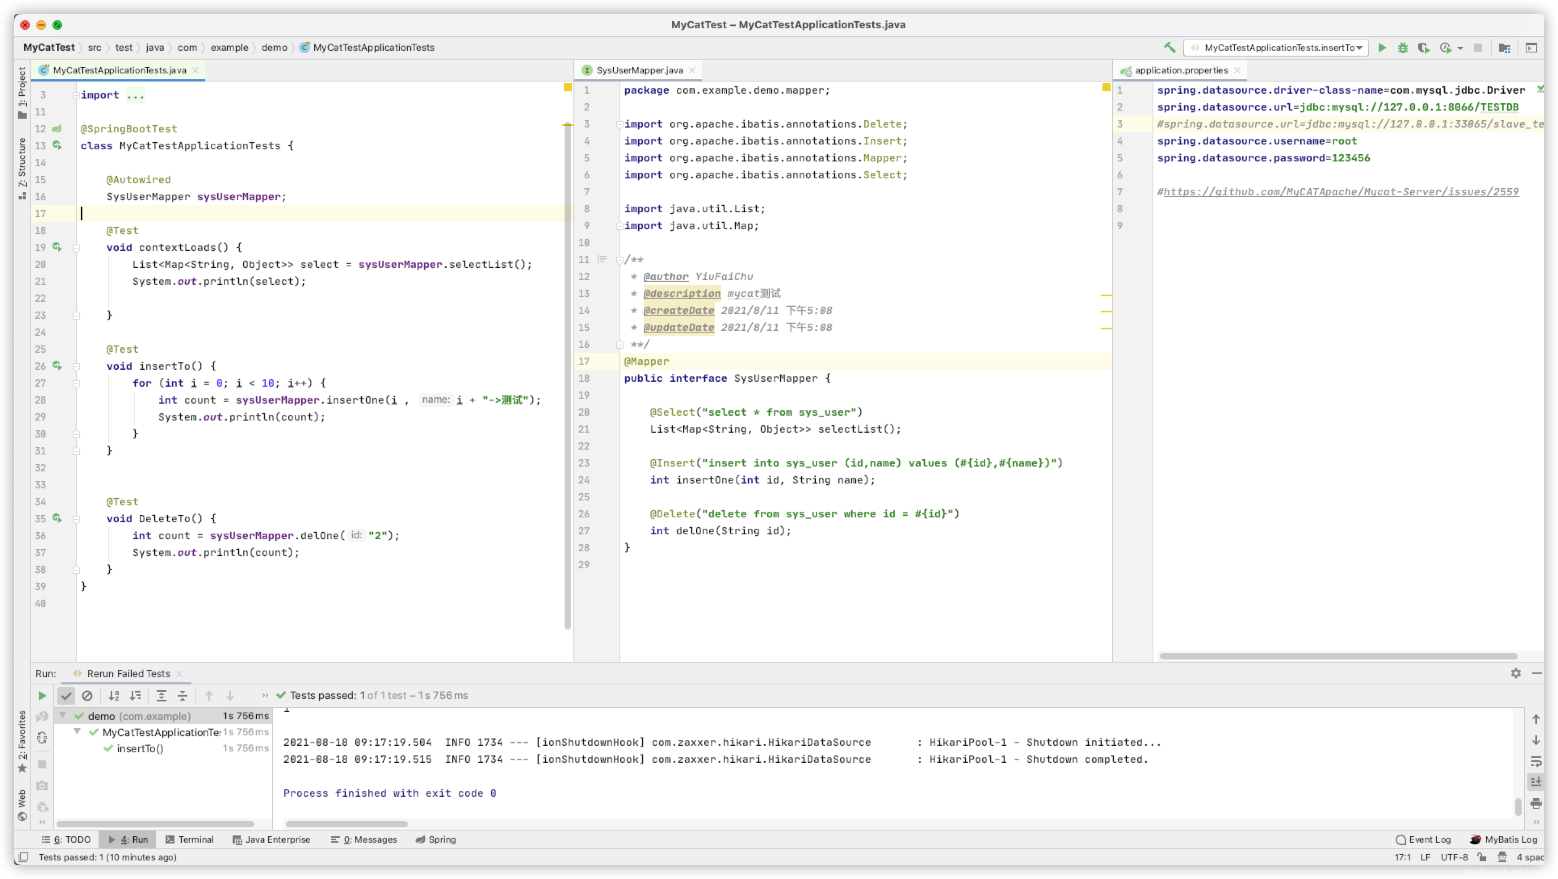Open the Spring tool window
Viewport: 1558px width, 879px height.
435,839
